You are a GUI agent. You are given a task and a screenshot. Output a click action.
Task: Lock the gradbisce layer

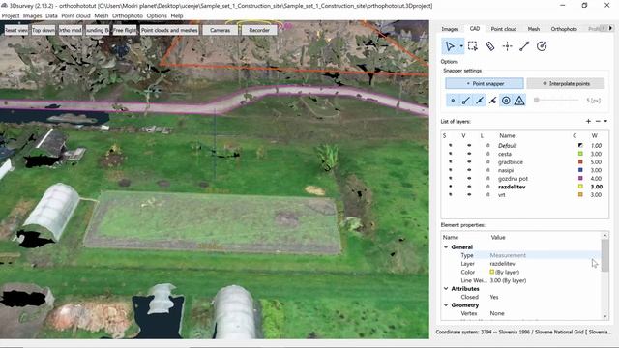(x=487, y=162)
